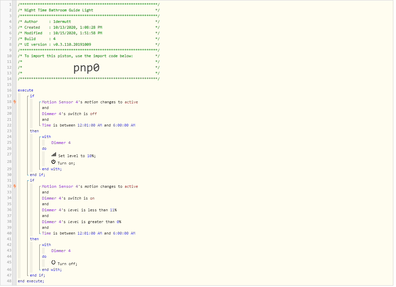Screen dimensions: 396x287
Task: Click 'do' keyword on line 44
Action: pyautogui.click(x=44, y=257)
